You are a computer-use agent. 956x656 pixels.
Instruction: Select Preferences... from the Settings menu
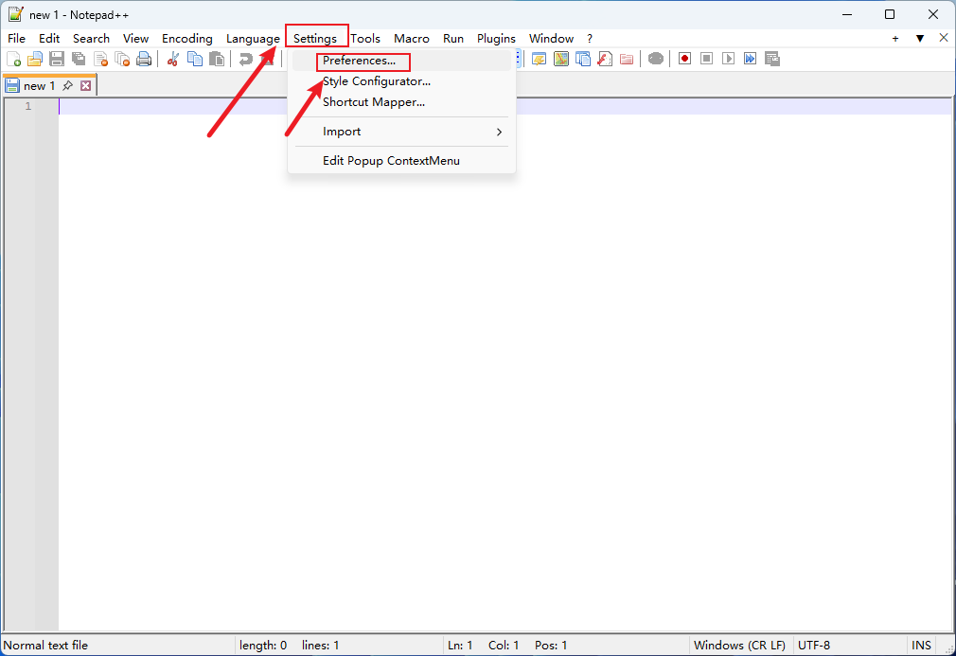[360, 61]
